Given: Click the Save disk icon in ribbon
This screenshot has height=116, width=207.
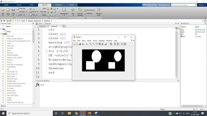Looking at the screenshot, I should point(13,10).
